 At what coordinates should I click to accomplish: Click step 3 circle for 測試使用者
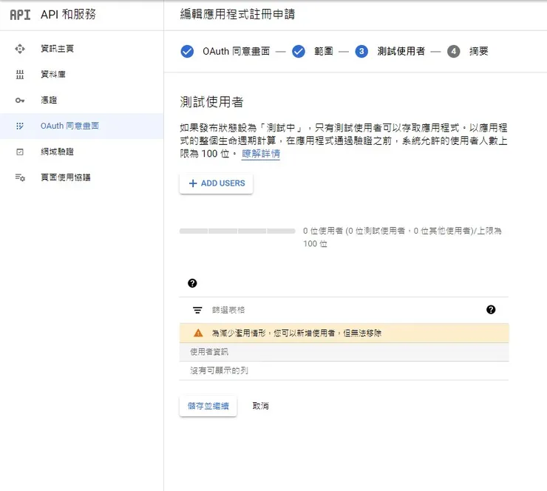coord(361,52)
